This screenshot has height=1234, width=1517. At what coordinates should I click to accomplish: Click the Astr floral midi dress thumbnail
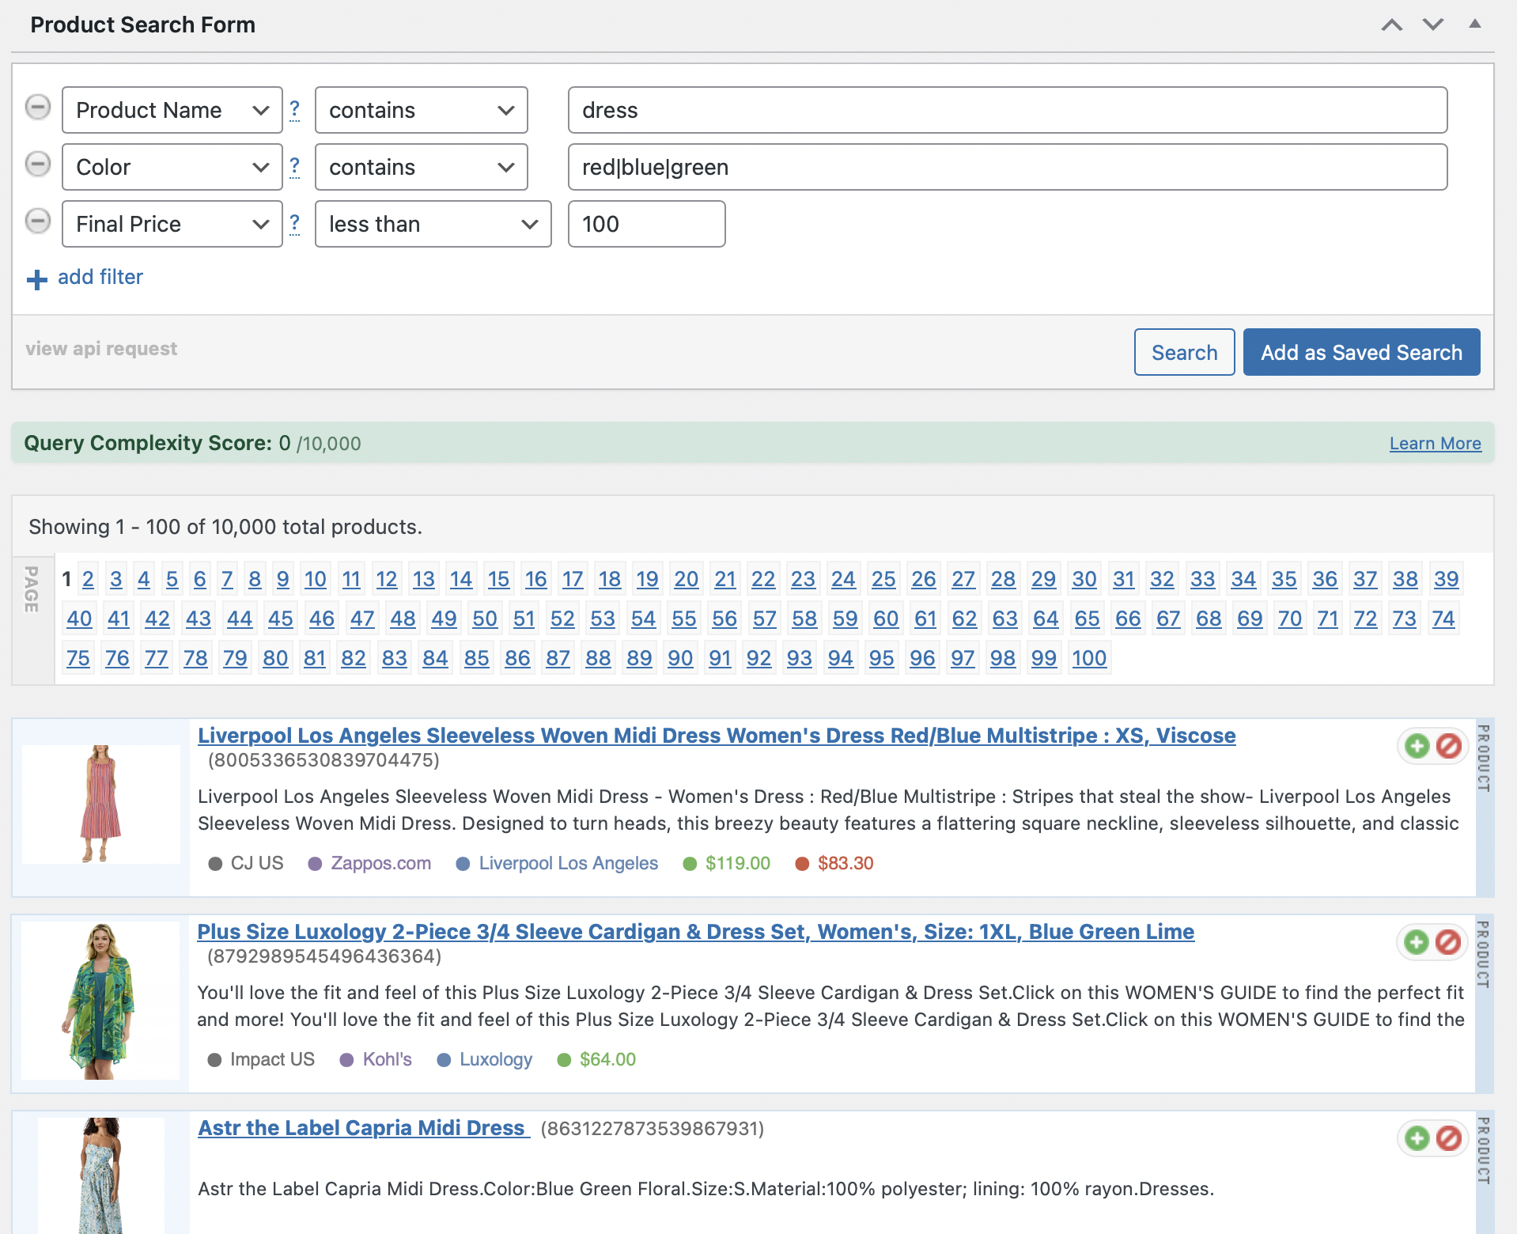point(101,1175)
